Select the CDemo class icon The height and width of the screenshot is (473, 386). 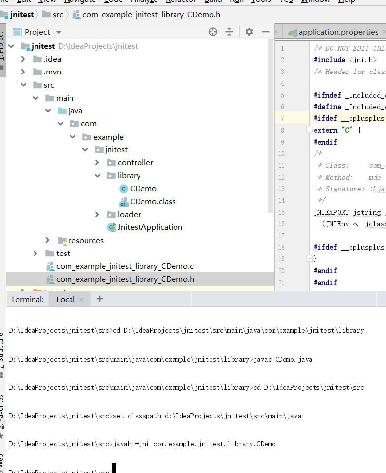click(124, 189)
